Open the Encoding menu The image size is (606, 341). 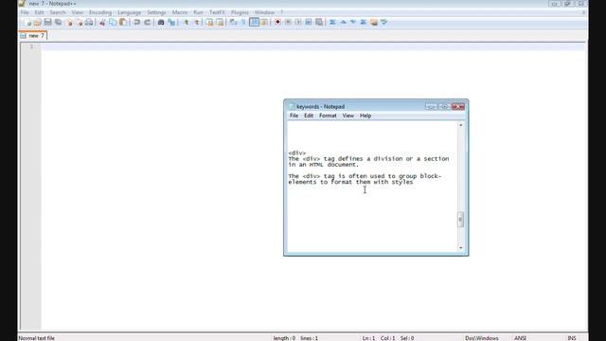coord(100,12)
